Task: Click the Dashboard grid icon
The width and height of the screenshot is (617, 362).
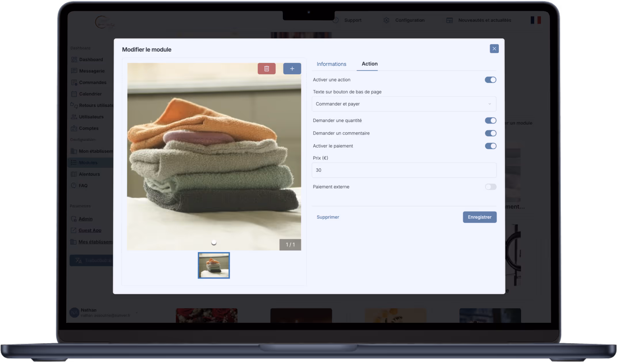Action: pyautogui.click(x=74, y=59)
